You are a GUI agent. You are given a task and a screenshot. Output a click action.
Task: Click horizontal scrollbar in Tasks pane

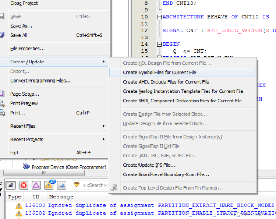pos(44,173)
